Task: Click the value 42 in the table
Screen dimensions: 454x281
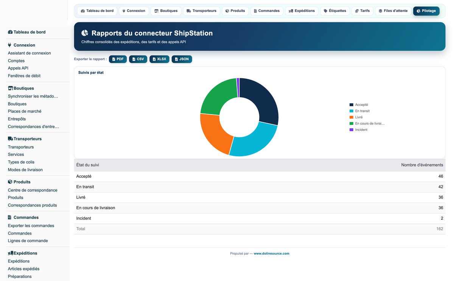Action: (441, 187)
